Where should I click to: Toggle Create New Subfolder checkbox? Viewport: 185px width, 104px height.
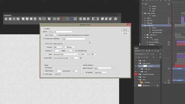click(x=44, y=38)
